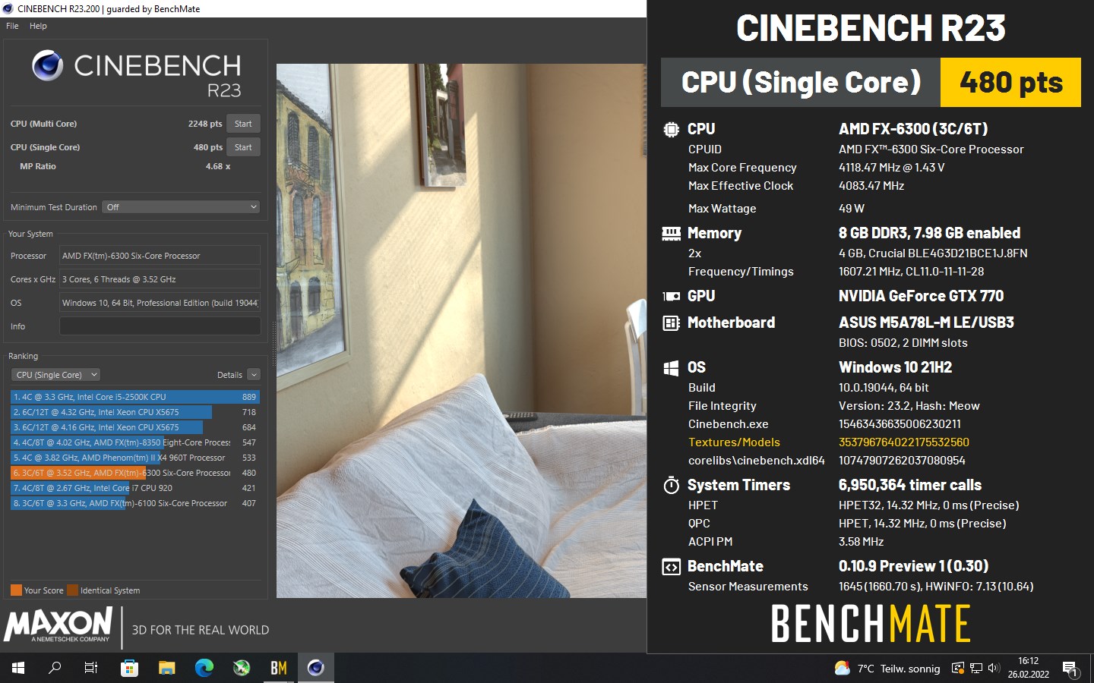The height and width of the screenshot is (683, 1094).
Task: Click the network tray icon
Action: pyautogui.click(x=976, y=669)
